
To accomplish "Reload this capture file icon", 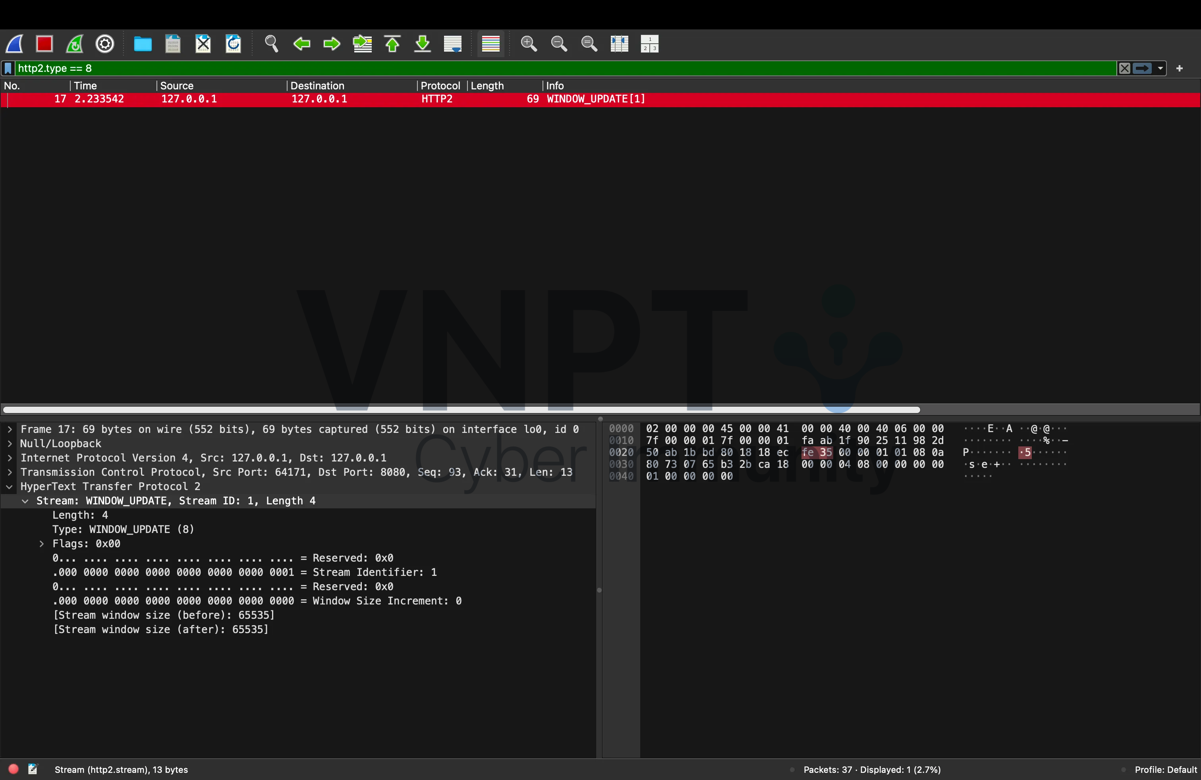I will pyautogui.click(x=233, y=44).
